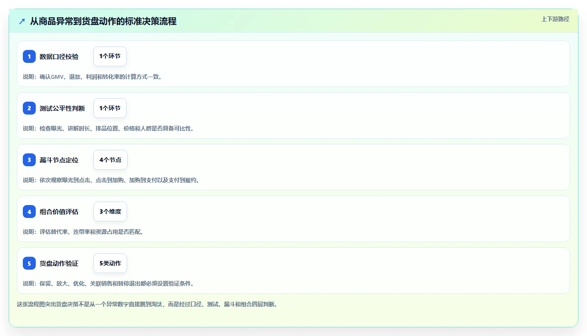Screen dimensions: 587x336
Task: Click the step number 1 badge
Action: pyautogui.click(x=29, y=56)
